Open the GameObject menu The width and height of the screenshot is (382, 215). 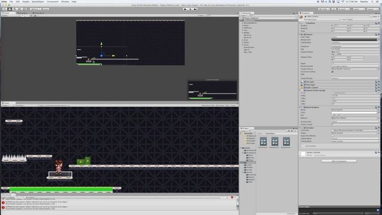point(38,1)
